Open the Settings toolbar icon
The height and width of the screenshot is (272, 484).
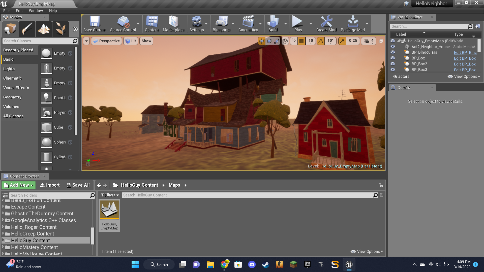coord(197,24)
